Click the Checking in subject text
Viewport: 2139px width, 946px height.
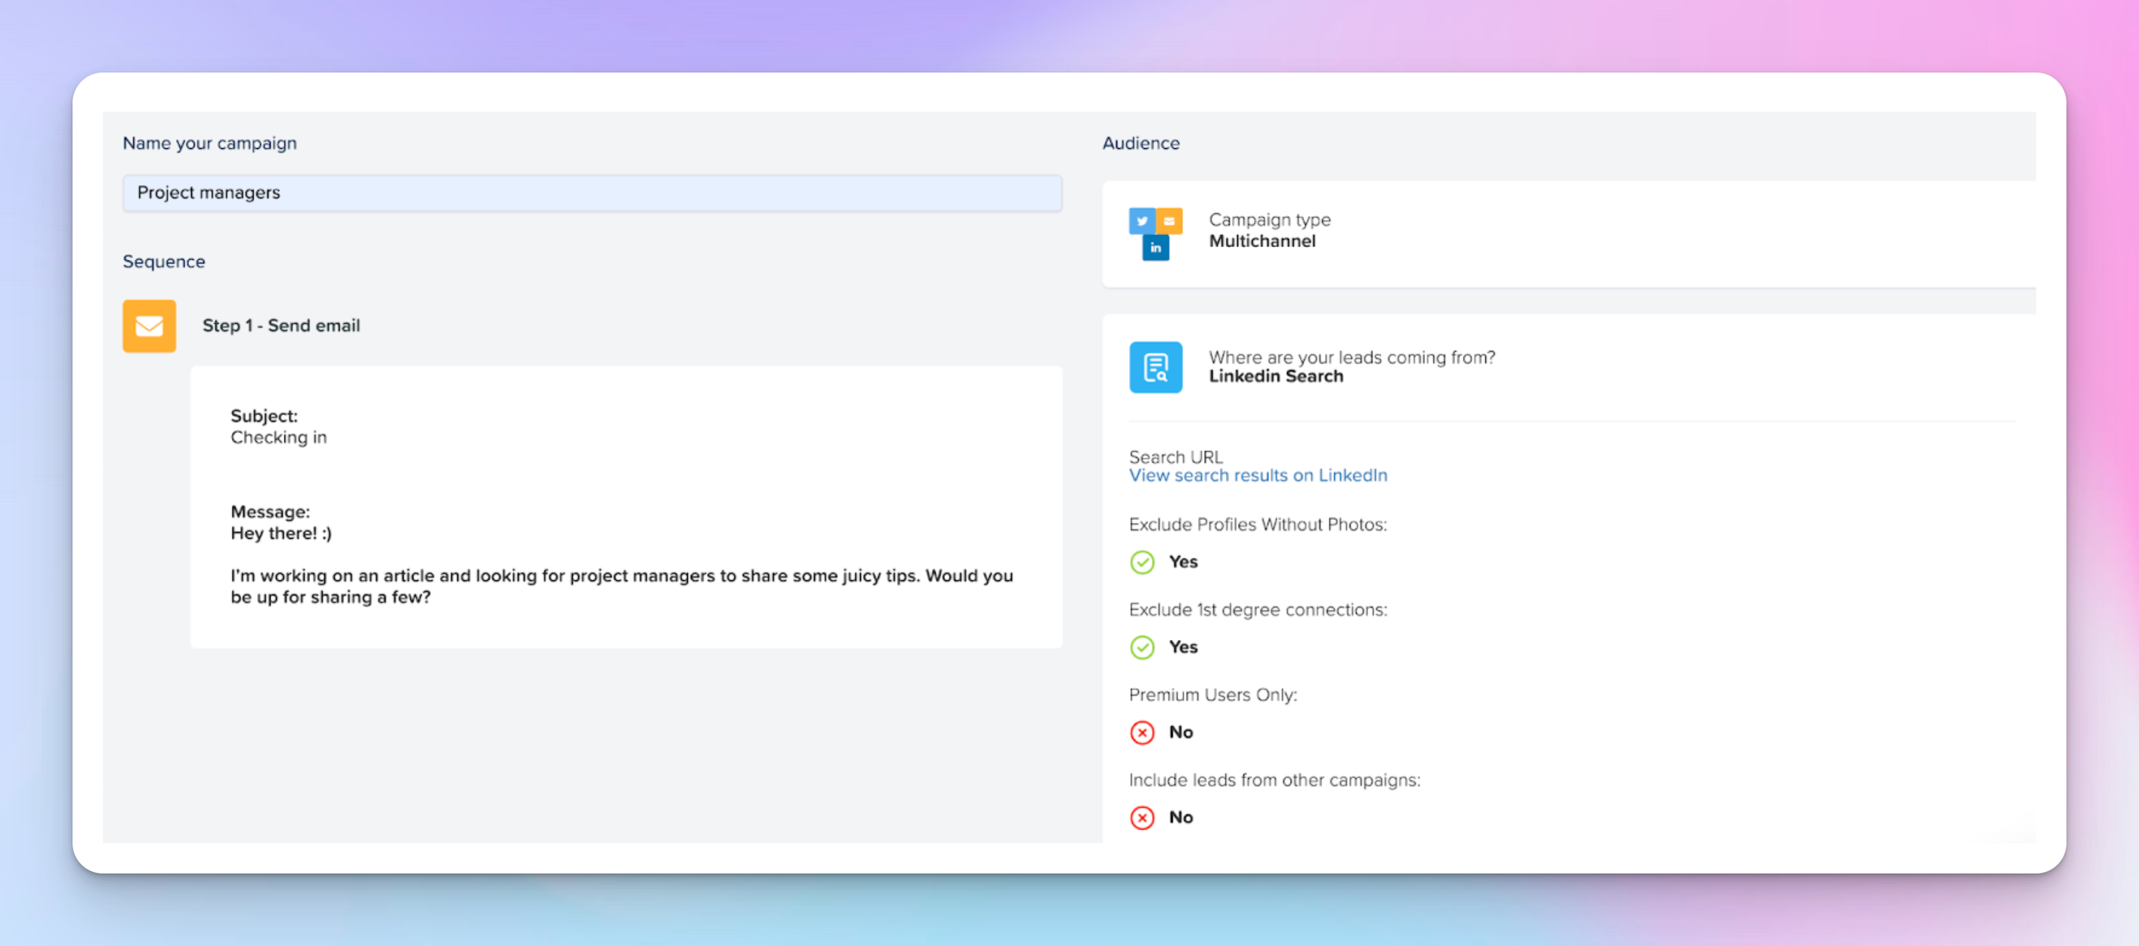[x=278, y=437]
